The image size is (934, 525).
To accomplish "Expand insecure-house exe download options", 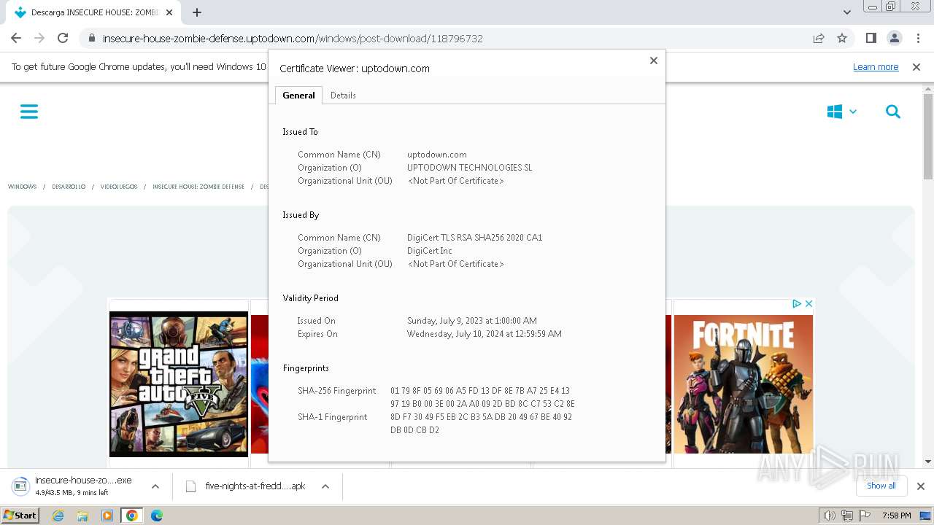I will pos(155,486).
